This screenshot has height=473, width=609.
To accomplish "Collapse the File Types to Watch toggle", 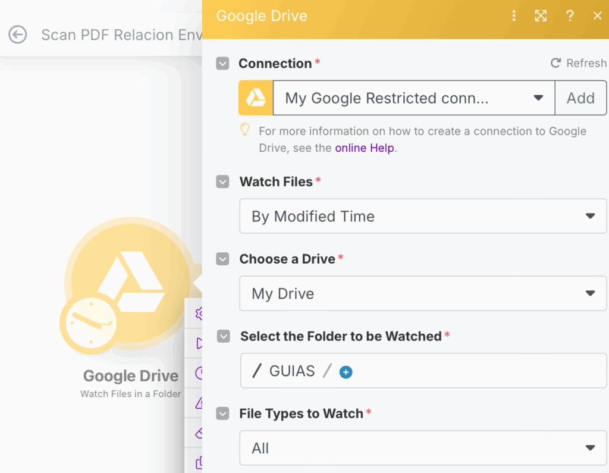I will [222, 414].
